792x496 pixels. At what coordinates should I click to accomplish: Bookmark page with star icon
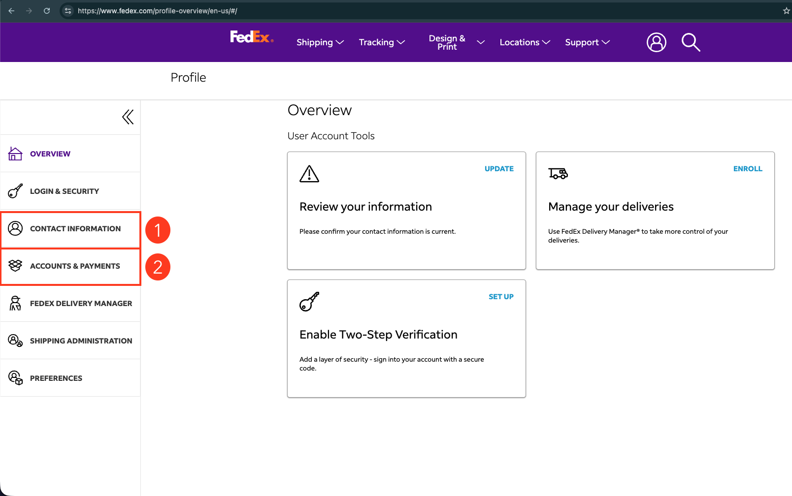786,11
